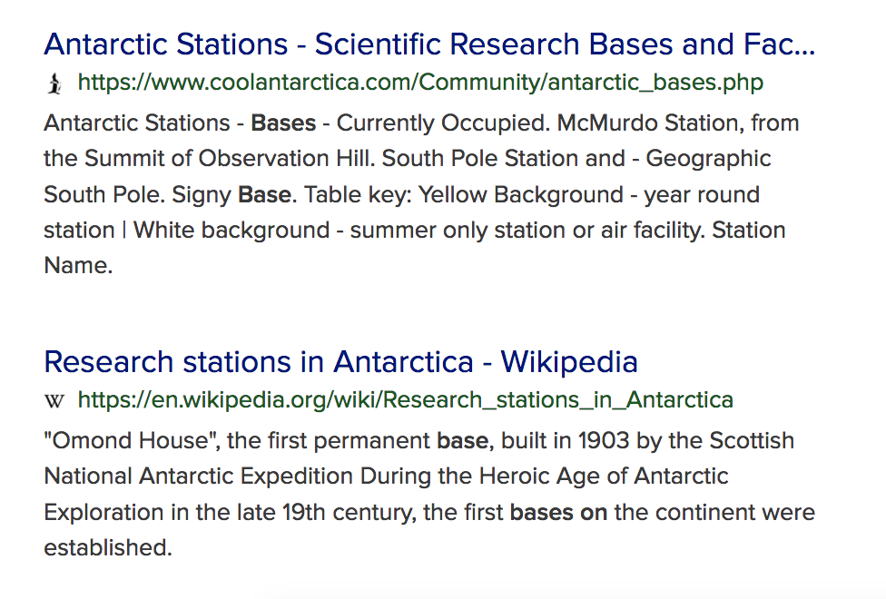Click the bold word base after permanent
The width and height of the screenshot is (886, 599).
pos(462,440)
